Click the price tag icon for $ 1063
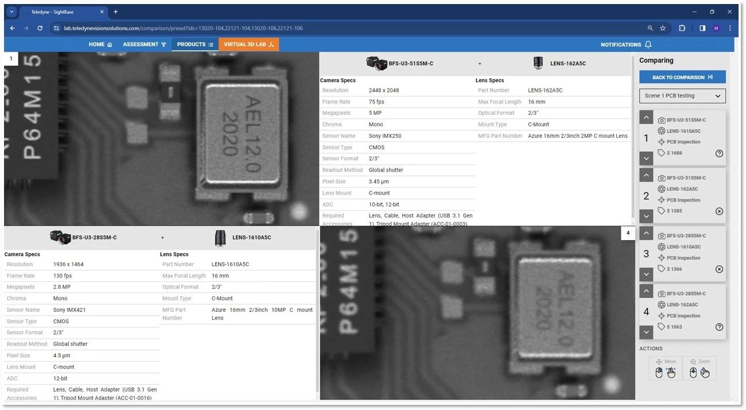Screen dimensions: 746x410 662,327
